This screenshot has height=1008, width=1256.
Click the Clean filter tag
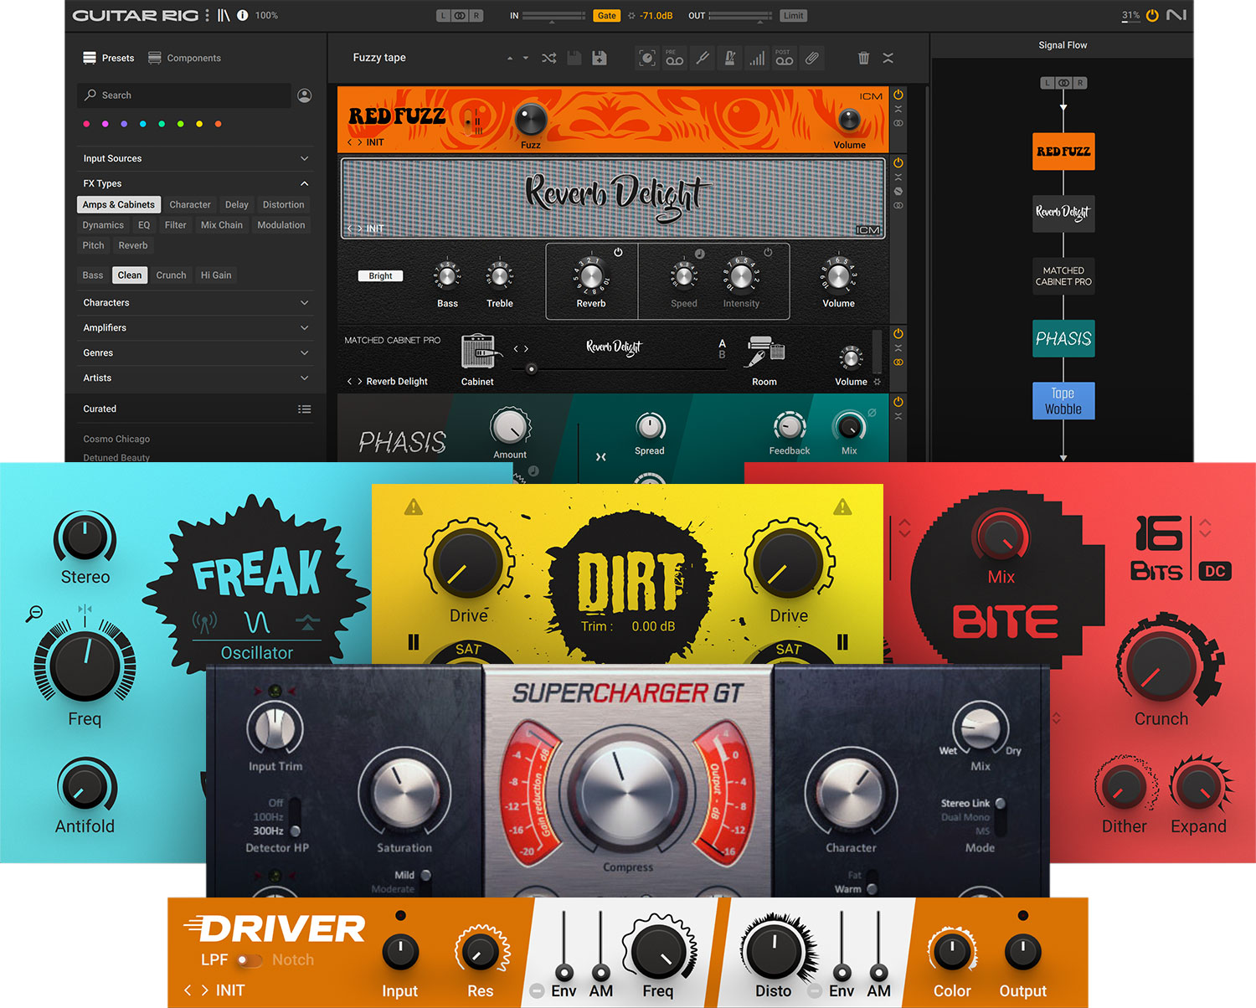point(130,275)
